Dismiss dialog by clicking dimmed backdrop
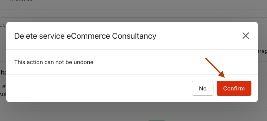Viewport: 267px width, 121px height. tap(133, 111)
